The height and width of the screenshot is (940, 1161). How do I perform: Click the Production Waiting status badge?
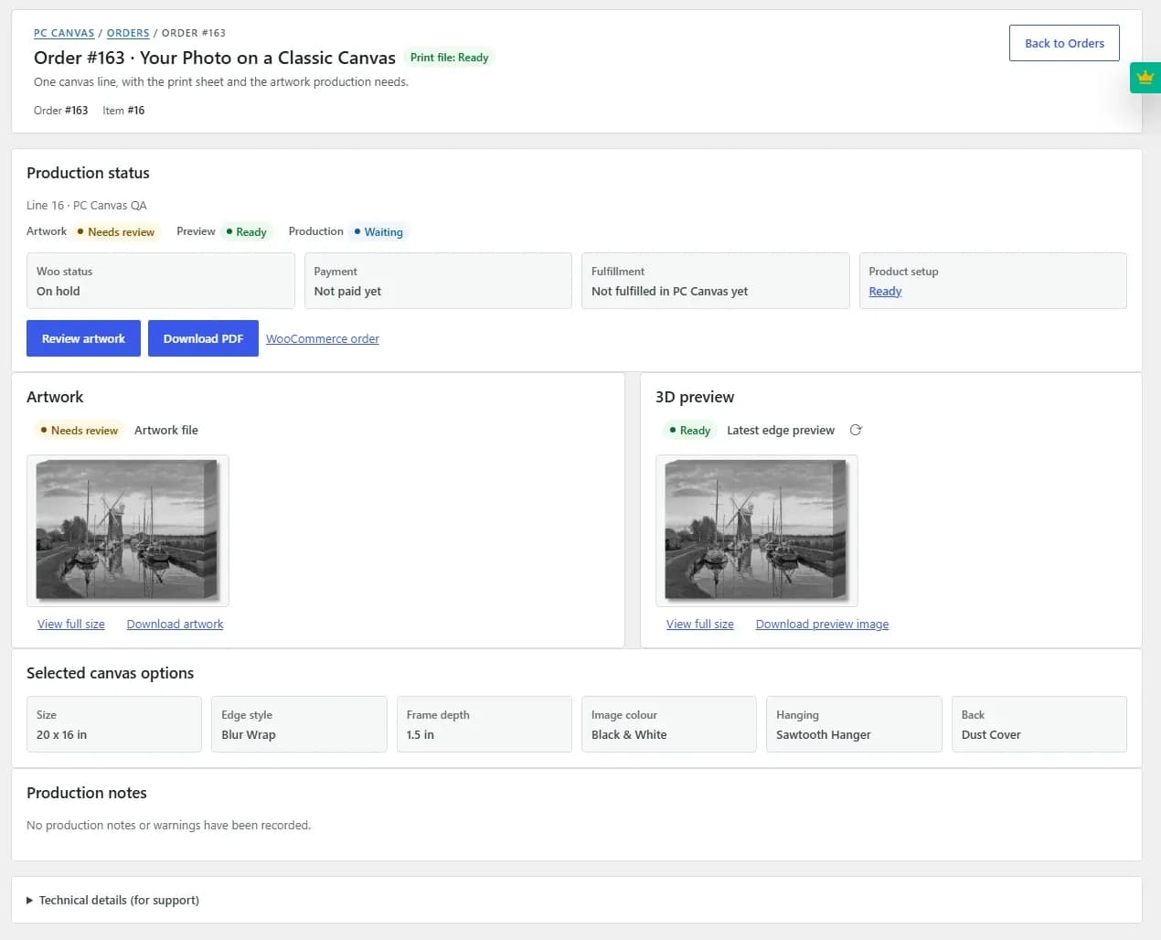pyautogui.click(x=378, y=231)
